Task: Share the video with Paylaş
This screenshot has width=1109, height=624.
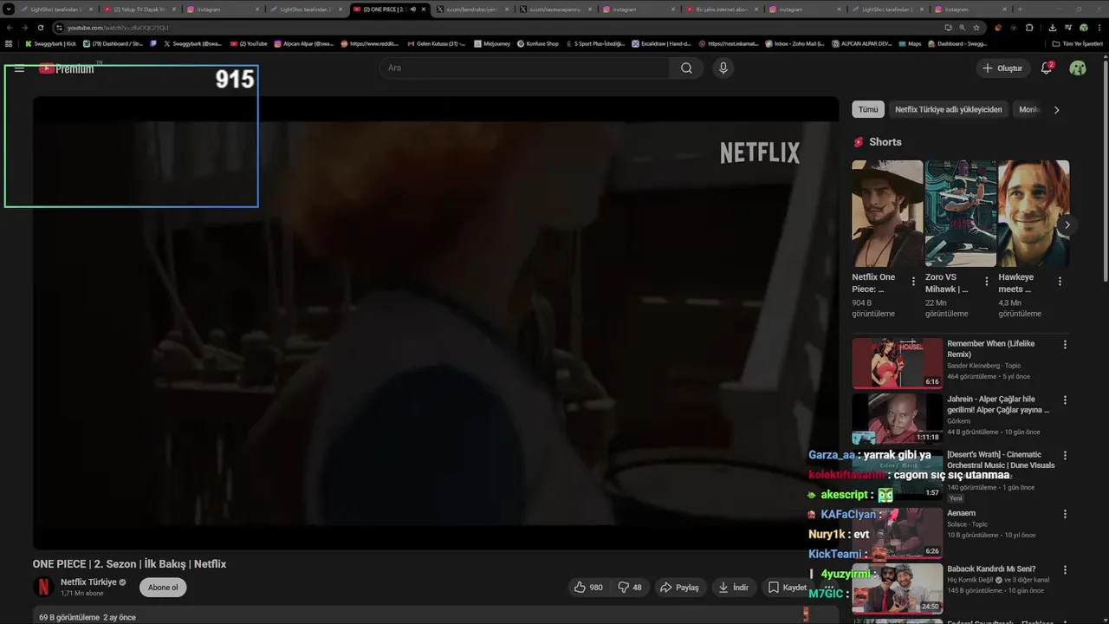Action: tap(679, 588)
